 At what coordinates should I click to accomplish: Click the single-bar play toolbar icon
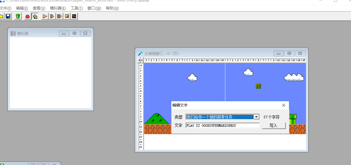(x=52, y=16)
